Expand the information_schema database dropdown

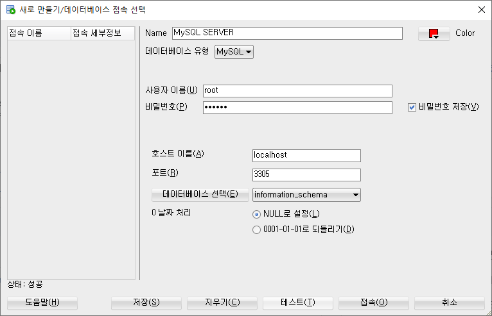click(x=306, y=195)
